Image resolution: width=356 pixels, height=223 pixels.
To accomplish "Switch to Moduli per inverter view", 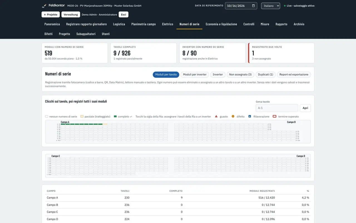I will 195,75.
